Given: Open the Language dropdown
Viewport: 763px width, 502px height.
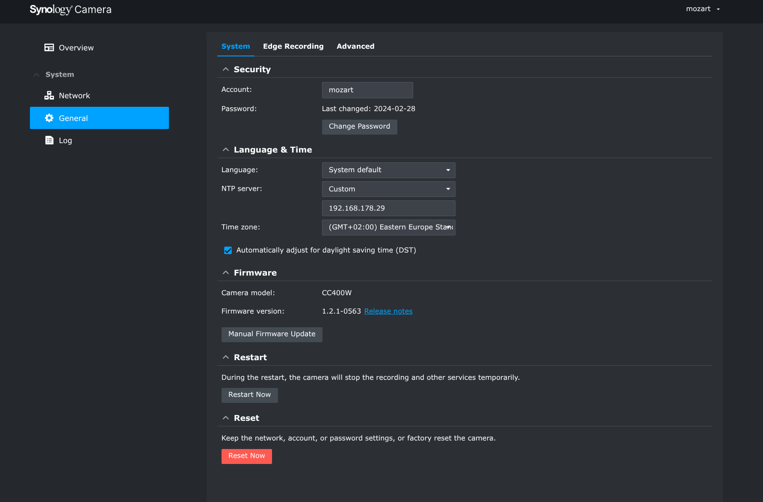Looking at the screenshot, I should pyautogui.click(x=388, y=170).
